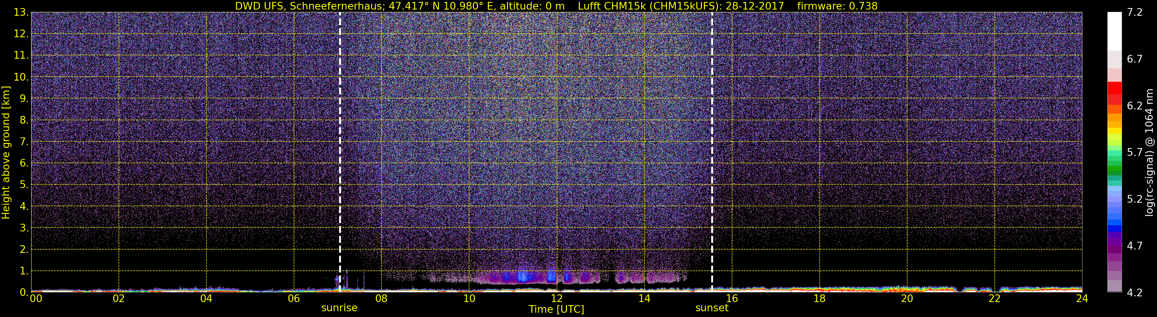
Task: Click the height-axis tick label '7.'
Action: (24, 142)
